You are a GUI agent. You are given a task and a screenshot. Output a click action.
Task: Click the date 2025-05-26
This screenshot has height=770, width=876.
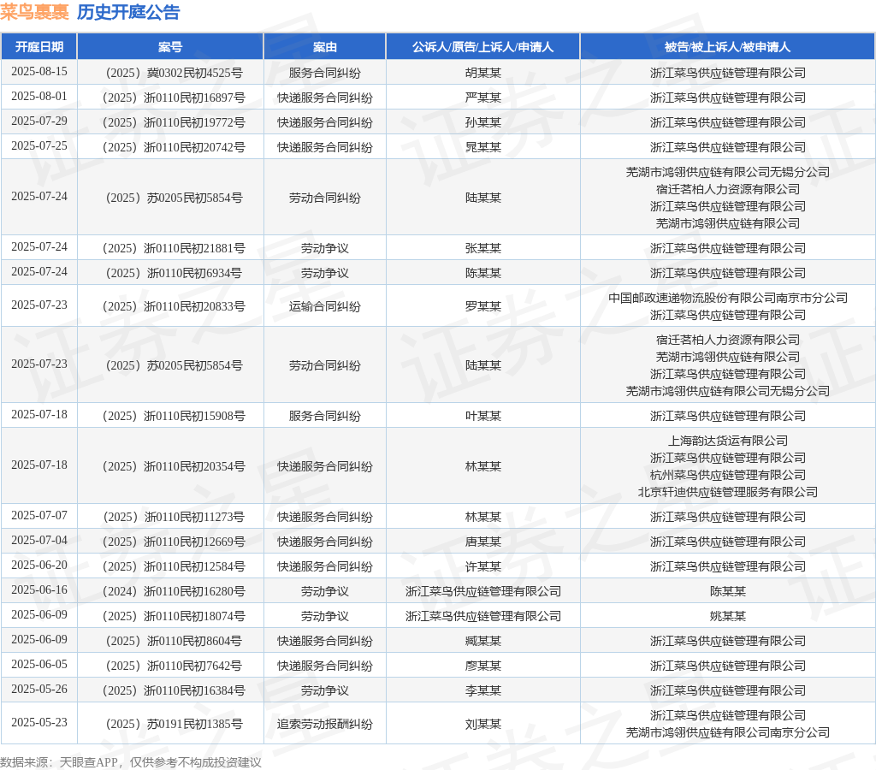pyautogui.click(x=39, y=689)
